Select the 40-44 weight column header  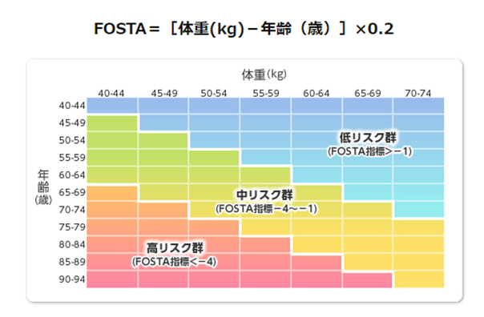pyautogui.click(x=111, y=93)
